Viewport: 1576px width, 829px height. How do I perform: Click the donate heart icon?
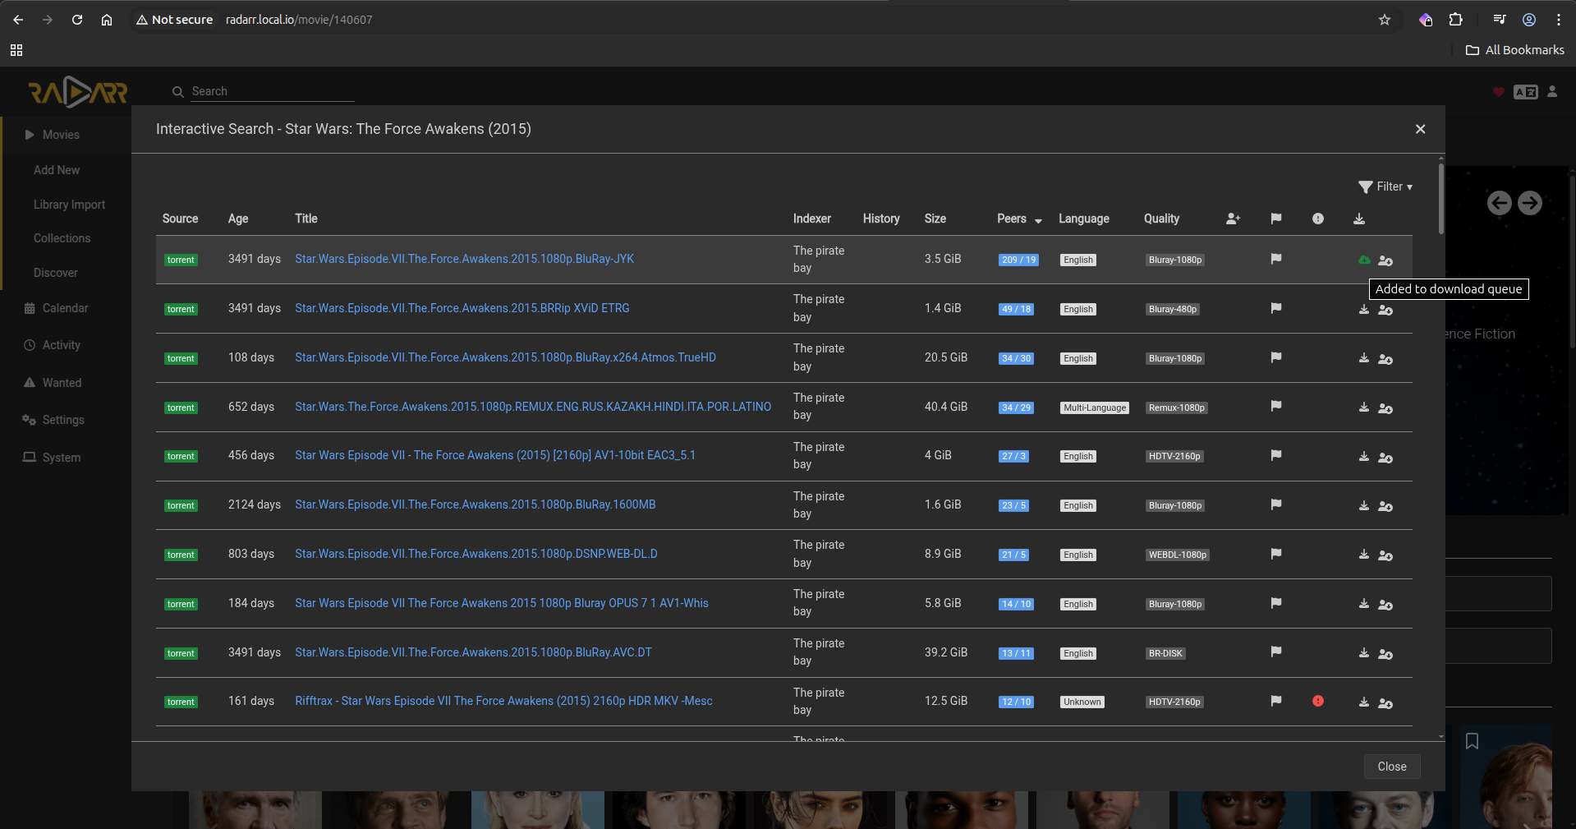[1499, 92]
